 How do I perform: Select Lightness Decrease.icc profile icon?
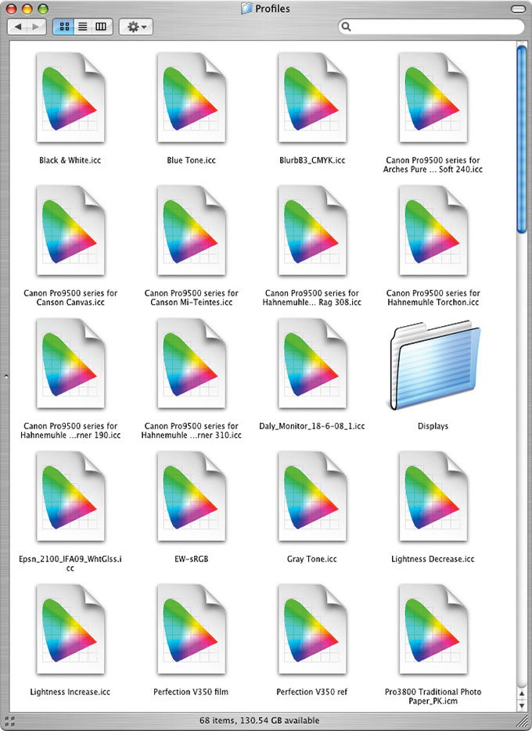433,496
